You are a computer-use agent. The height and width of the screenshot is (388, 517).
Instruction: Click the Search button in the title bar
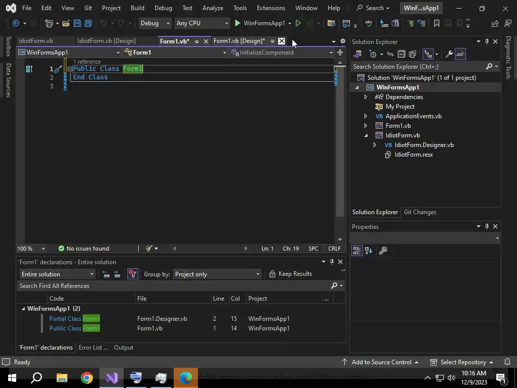(x=373, y=8)
